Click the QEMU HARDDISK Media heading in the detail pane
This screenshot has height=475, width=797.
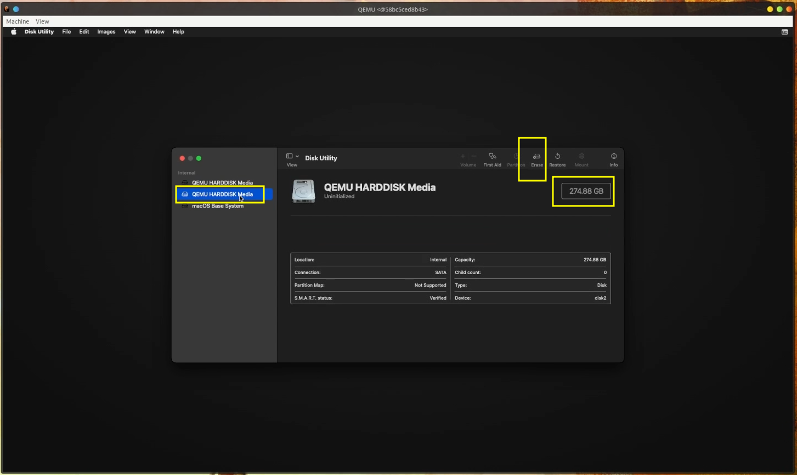point(380,187)
